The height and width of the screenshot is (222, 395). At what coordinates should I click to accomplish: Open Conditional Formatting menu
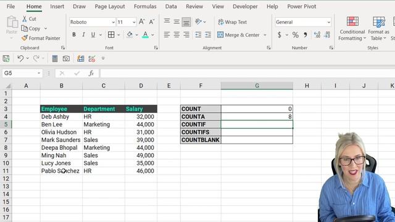coord(352,28)
